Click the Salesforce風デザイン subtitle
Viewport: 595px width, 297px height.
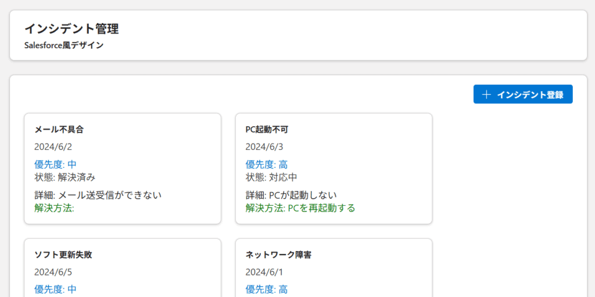coord(64,45)
